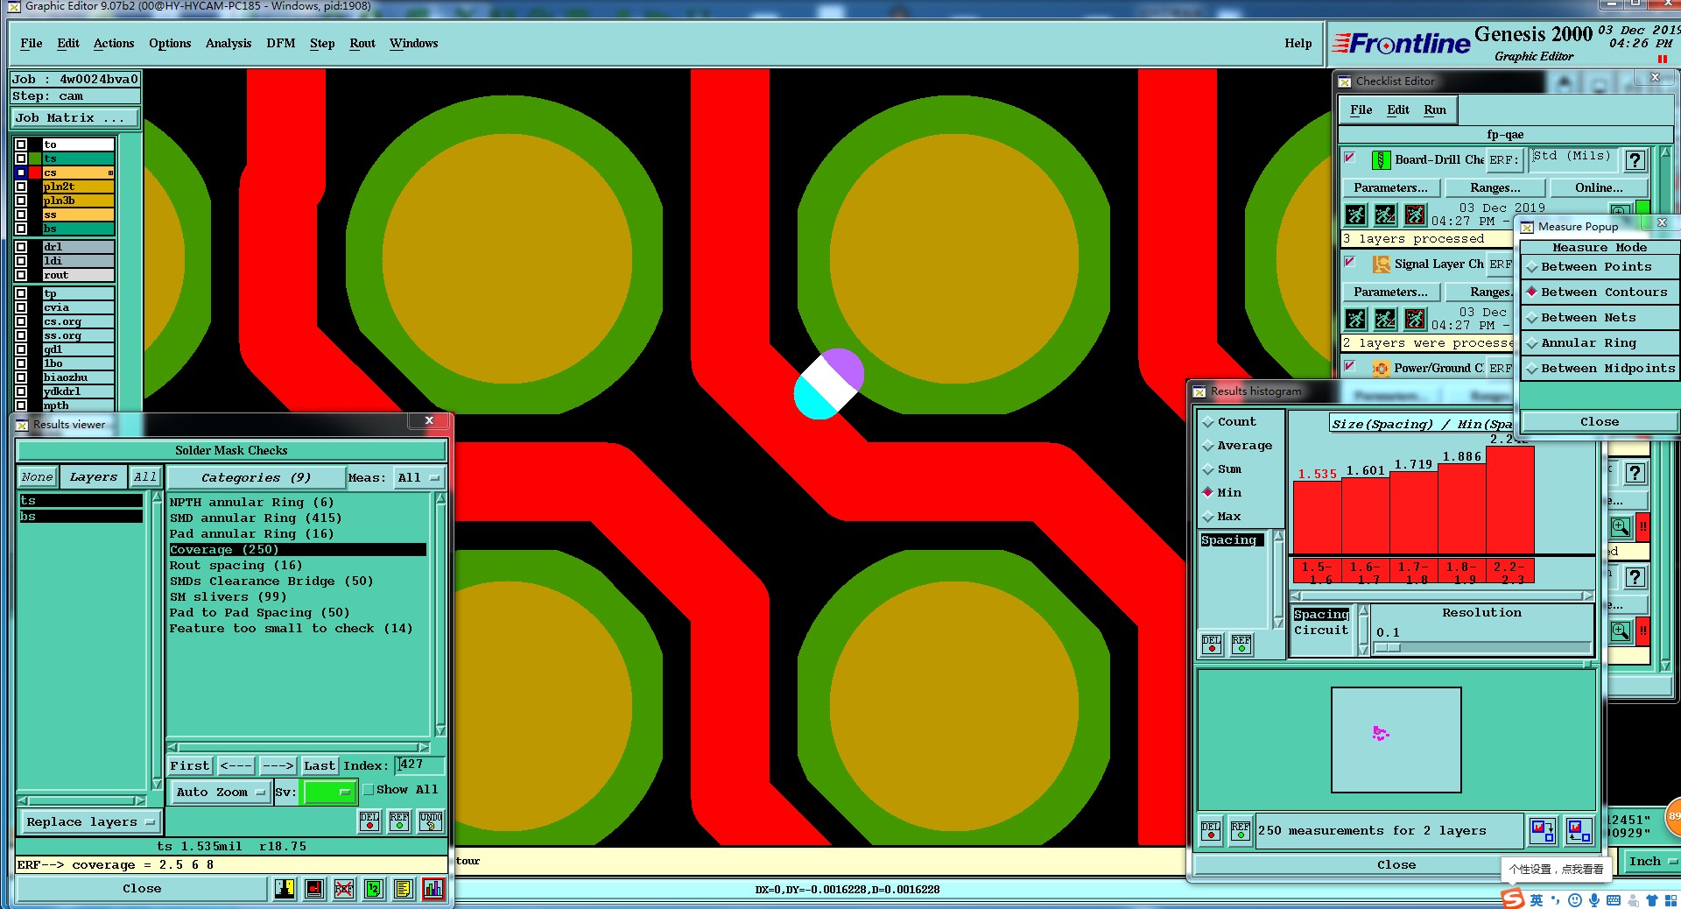Click REF icon under the Spacing list in histogram
The width and height of the screenshot is (1681, 909).
point(1241,645)
